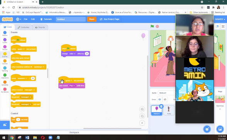Click the orange Share button
Image resolution: width=227 pixels, height=140 pixels.
pos(91,19)
